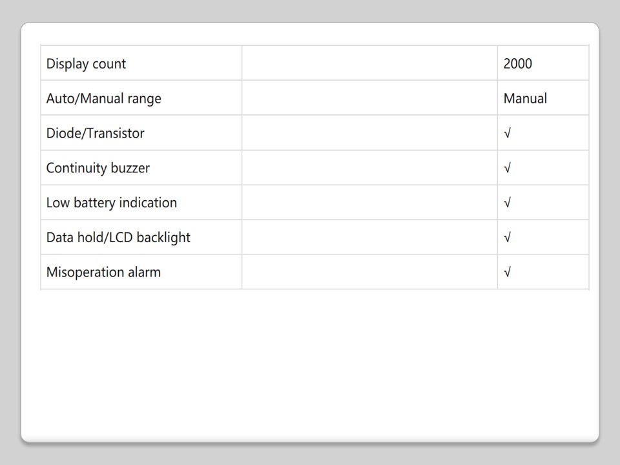Screen dimensions: 620x465
Task: Select the "Manual" value cell
Action: (x=525, y=99)
